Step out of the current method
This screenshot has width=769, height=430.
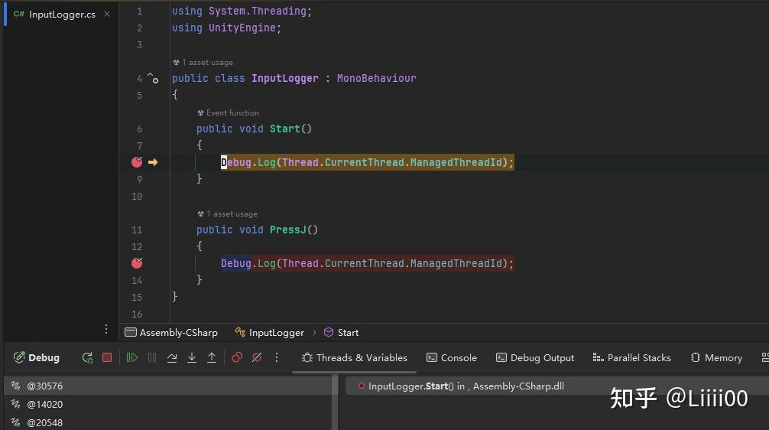point(212,357)
